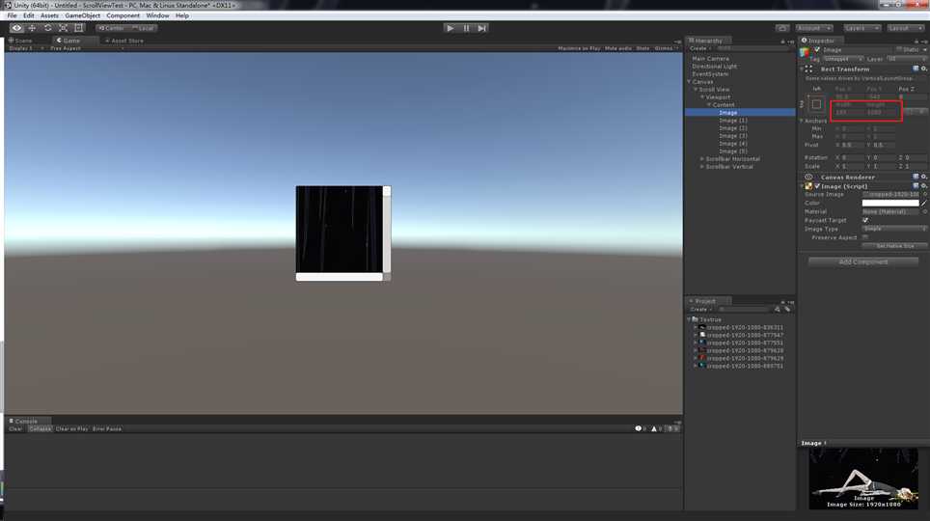
Task: Open the Layers dropdown
Action: point(862,28)
